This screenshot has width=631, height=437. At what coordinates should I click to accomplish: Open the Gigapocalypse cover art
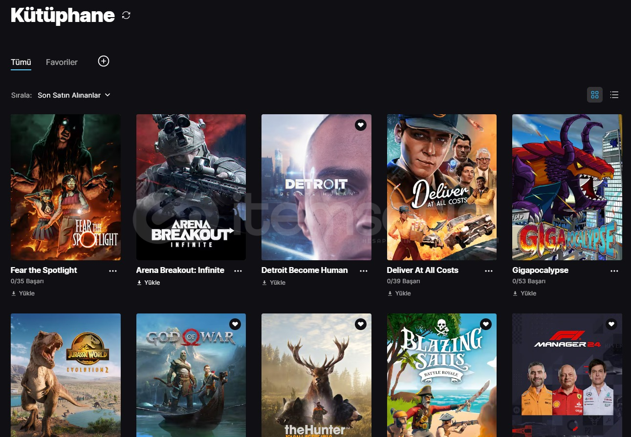click(x=567, y=187)
